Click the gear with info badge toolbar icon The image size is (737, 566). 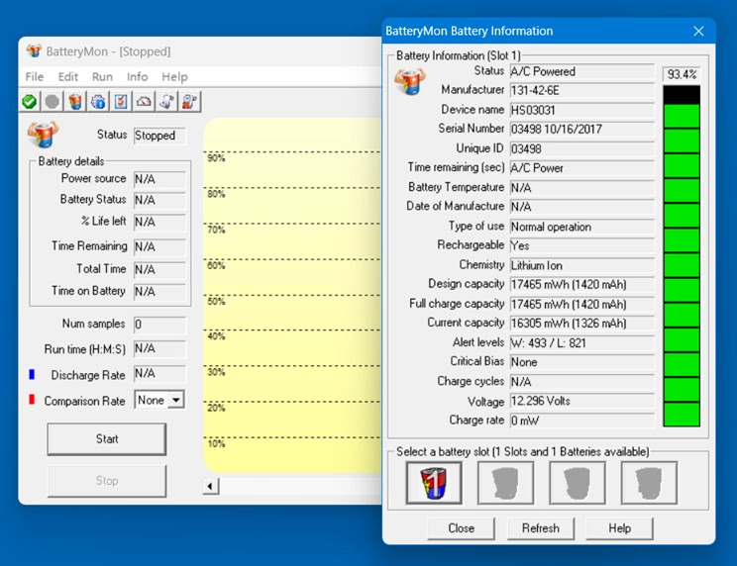pos(98,101)
